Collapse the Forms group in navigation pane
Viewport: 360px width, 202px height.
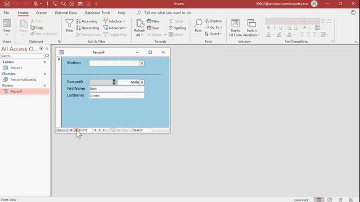click(45, 85)
